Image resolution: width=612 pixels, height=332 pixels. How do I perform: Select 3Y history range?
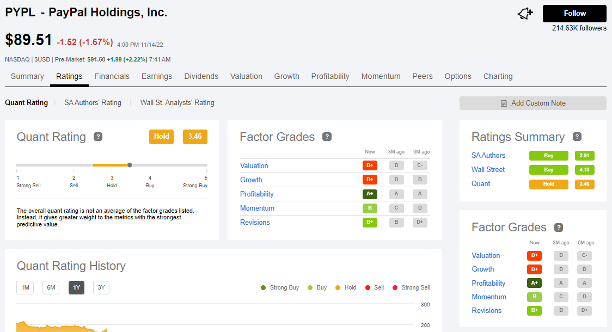pyautogui.click(x=101, y=287)
